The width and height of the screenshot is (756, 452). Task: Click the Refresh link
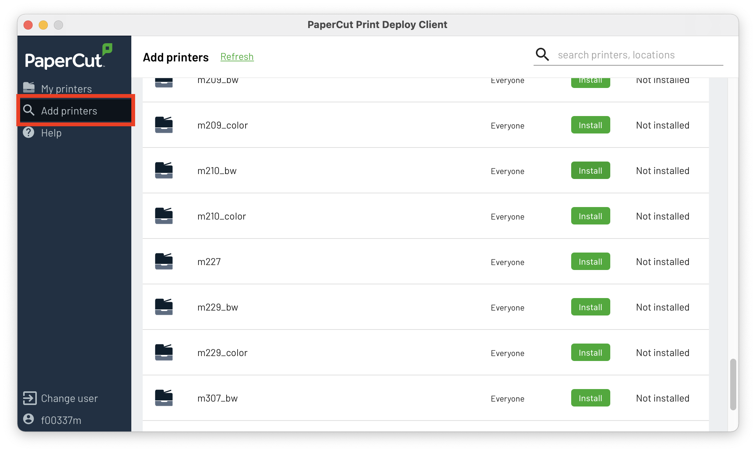tap(237, 56)
